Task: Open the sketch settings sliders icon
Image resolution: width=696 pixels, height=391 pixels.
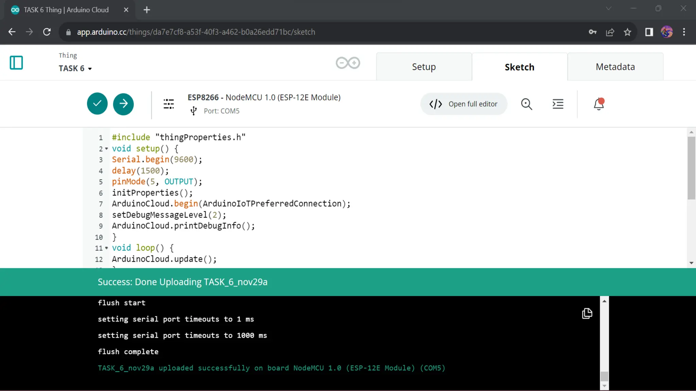Action: click(x=169, y=104)
